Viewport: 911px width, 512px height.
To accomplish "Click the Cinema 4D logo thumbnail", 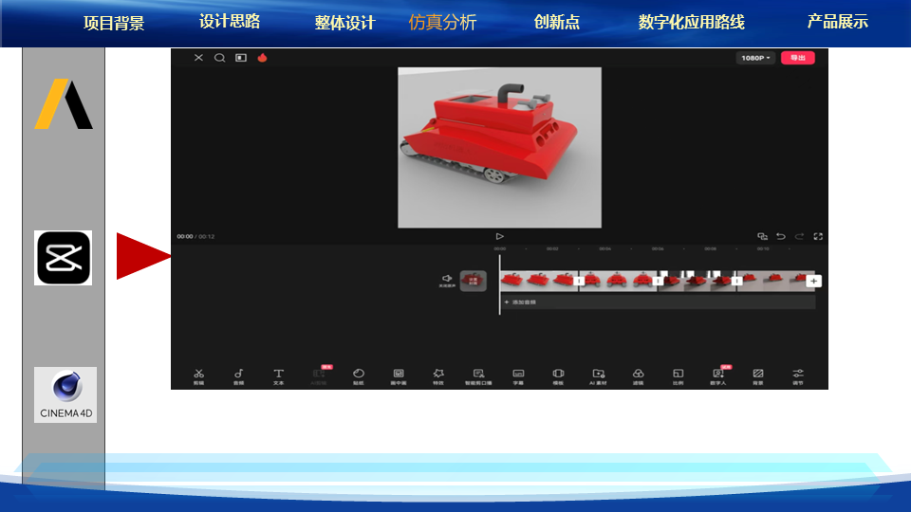I will click(65, 394).
